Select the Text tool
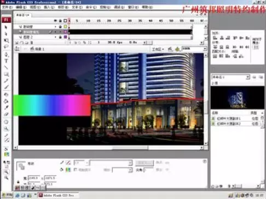Screen dimensions: 266x199 (x=6, y=61)
